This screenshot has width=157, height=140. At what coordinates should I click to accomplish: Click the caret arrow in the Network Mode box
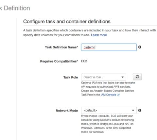click(133, 110)
